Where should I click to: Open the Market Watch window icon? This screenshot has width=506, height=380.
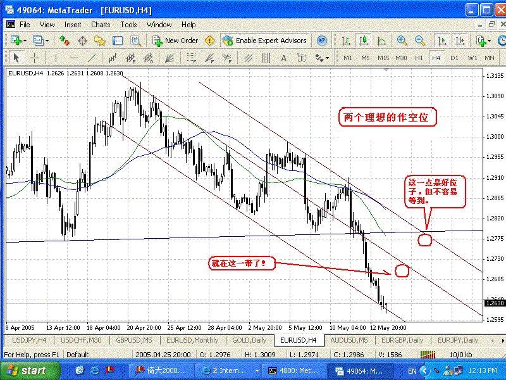pos(65,41)
